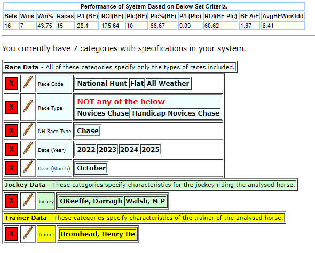This screenshot has width=315, height=253.
Task: Click the Performance of System table title
Action: tap(154, 6)
